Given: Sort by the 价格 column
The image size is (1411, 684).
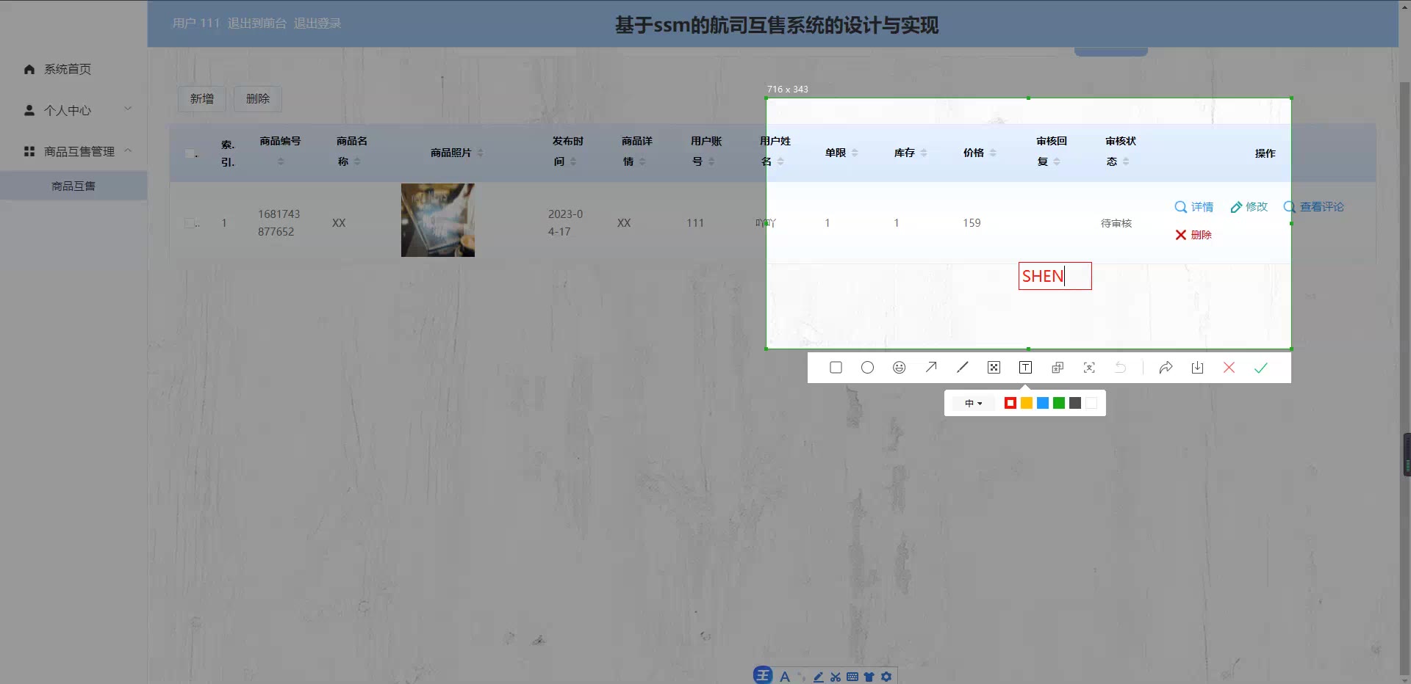Looking at the screenshot, I should [x=993, y=153].
